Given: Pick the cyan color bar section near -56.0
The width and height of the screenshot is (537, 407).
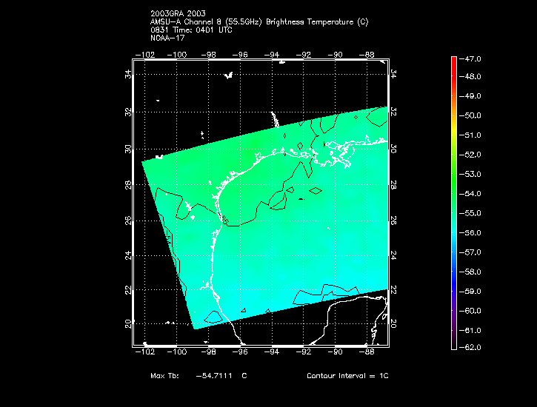Looking at the screenshot, I should (x=453, y=232).
